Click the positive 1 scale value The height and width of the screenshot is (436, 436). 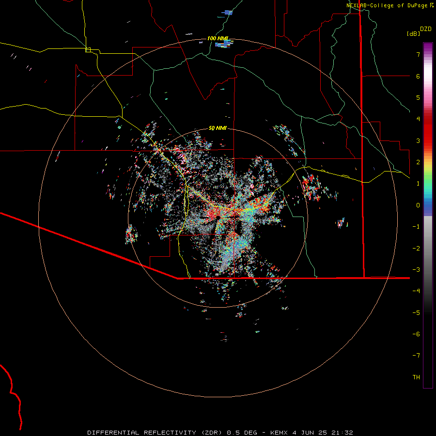[418, 184]
